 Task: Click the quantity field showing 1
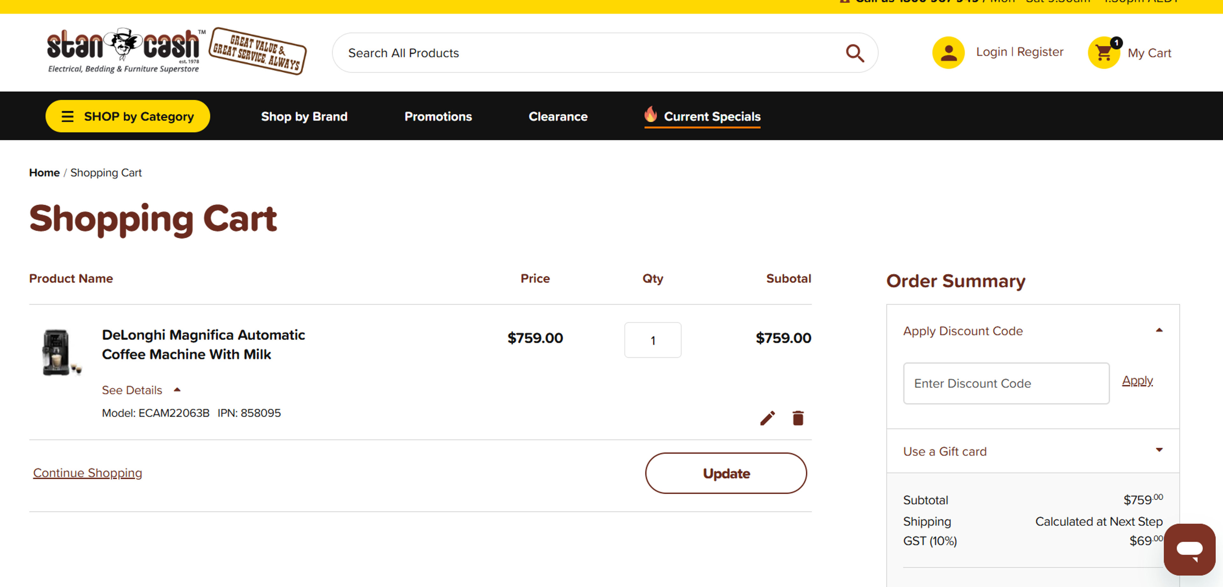click(x=652, y=340)
